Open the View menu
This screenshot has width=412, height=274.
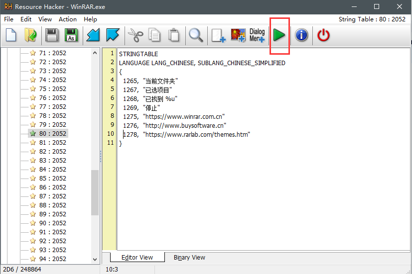pos(45,19)
